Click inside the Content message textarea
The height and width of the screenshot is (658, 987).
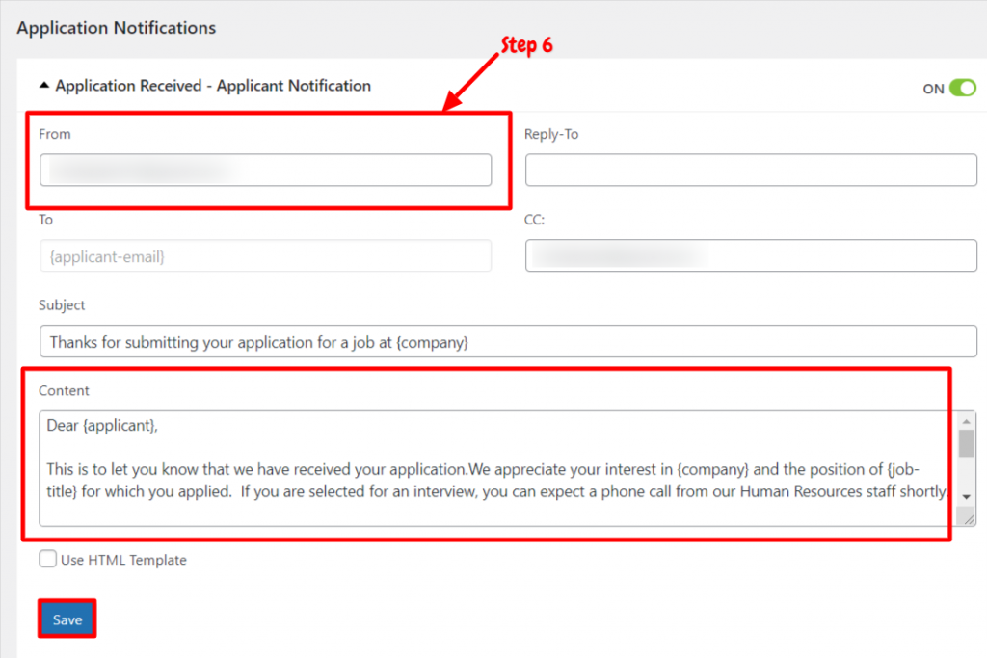point(497,468)
